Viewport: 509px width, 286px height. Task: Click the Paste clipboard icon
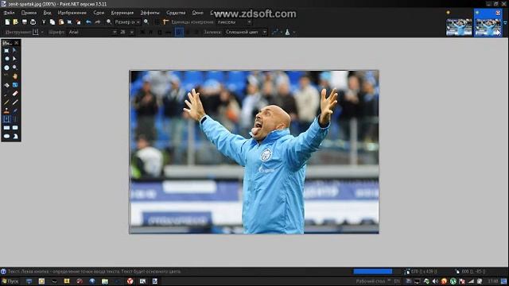(61, 22)
